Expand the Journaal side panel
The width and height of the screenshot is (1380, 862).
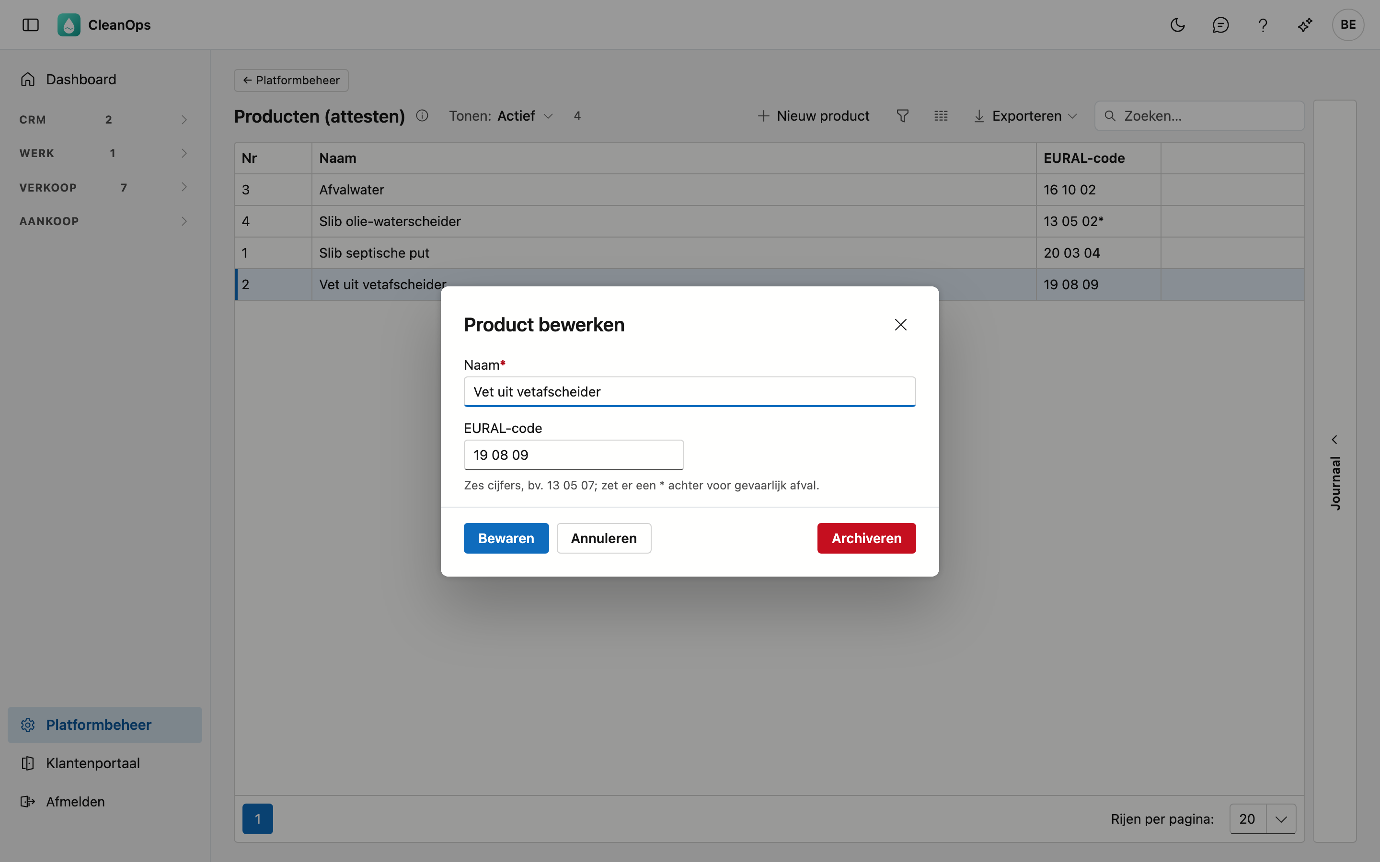click(1334, 471)
